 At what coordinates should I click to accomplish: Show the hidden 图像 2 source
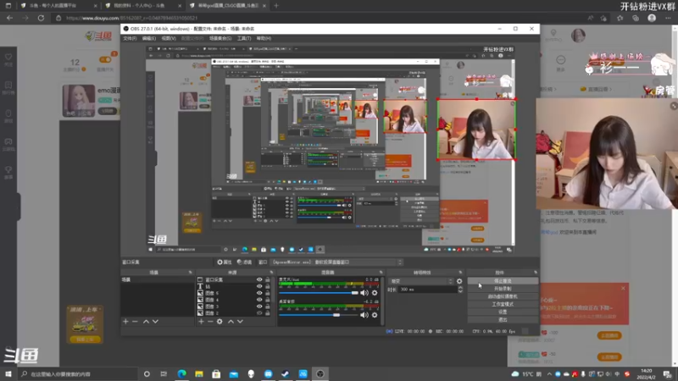point(259,312)
